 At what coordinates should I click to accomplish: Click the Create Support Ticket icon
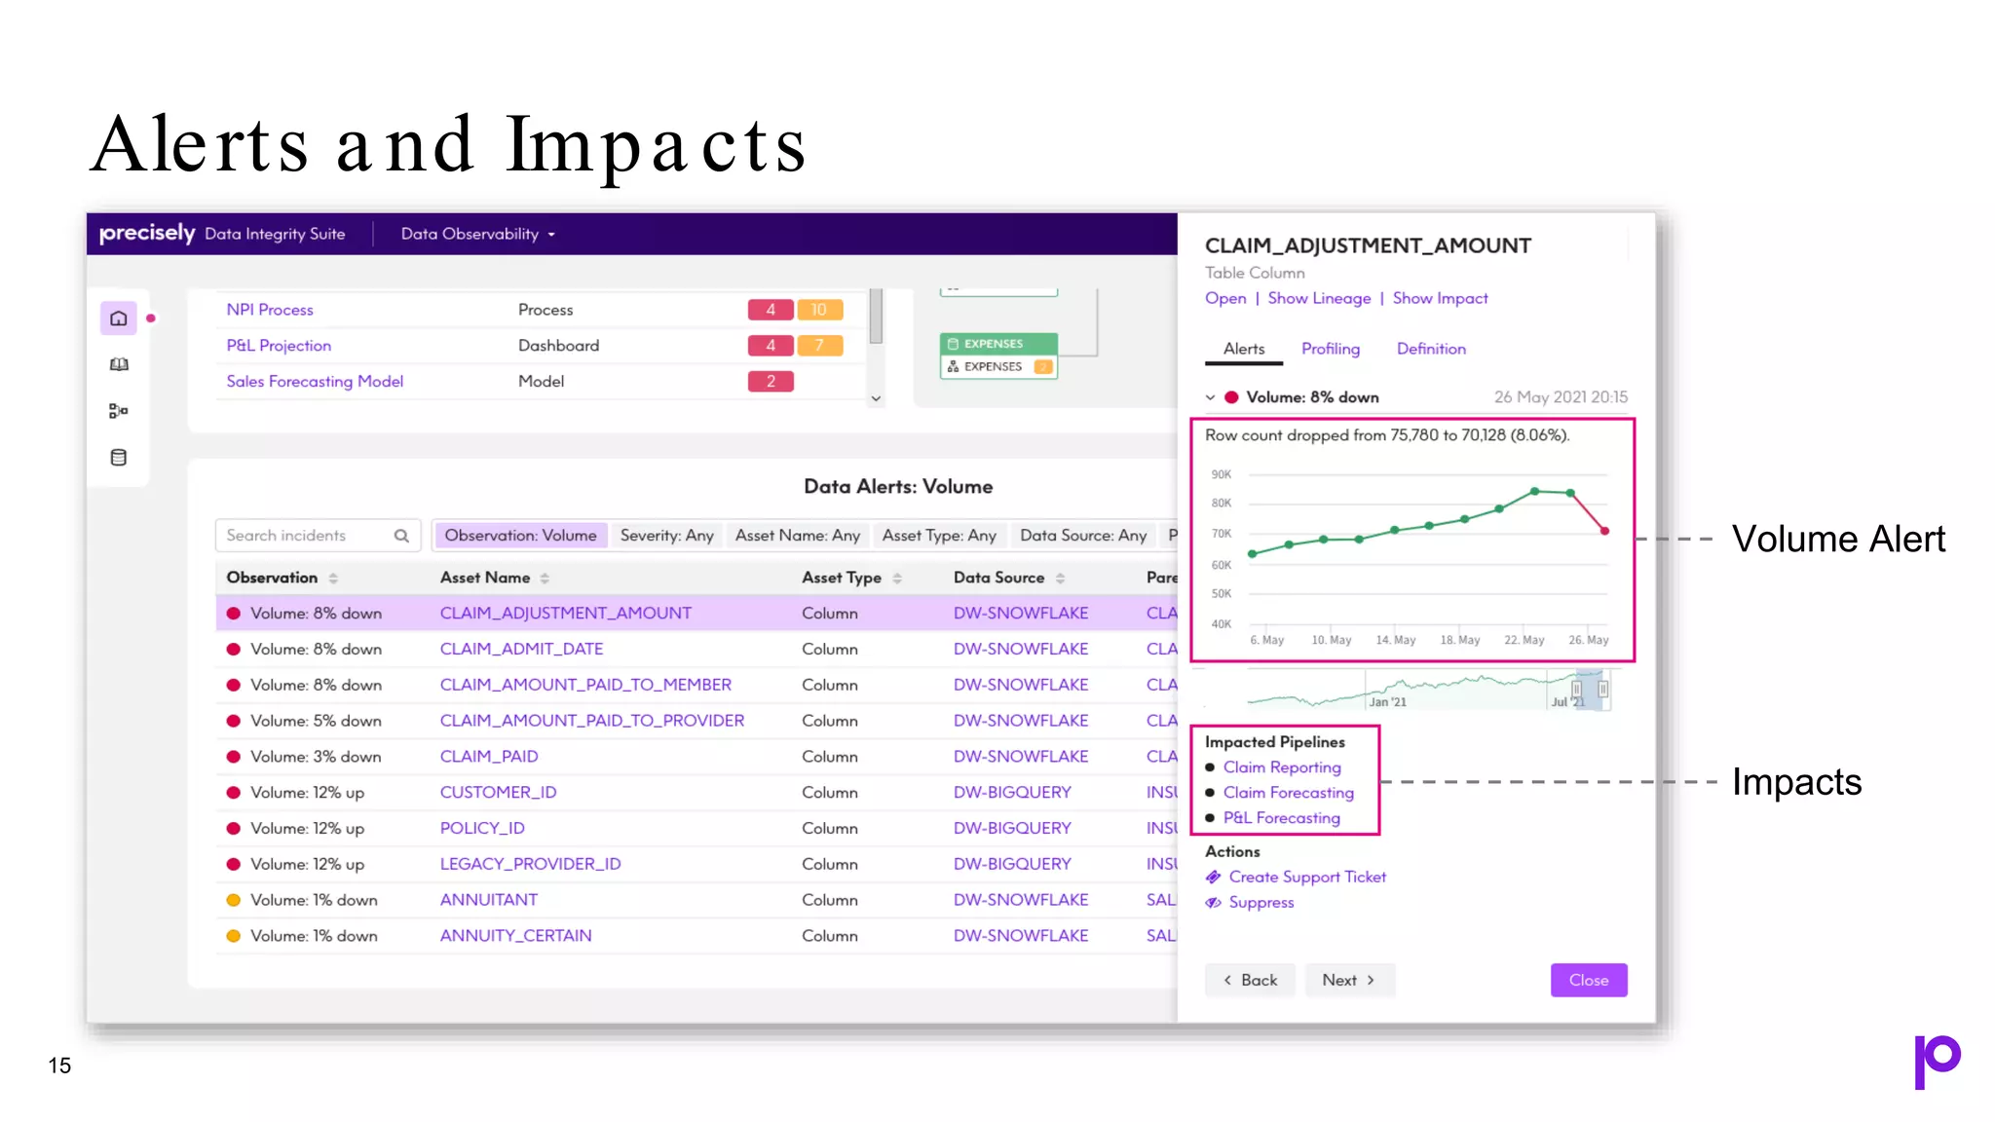pos(1213,878)
